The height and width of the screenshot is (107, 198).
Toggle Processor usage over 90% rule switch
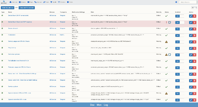(180, 68)
